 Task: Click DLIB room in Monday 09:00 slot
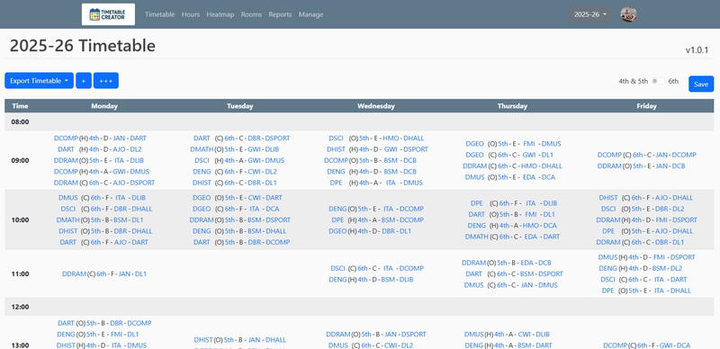point(137,160)
